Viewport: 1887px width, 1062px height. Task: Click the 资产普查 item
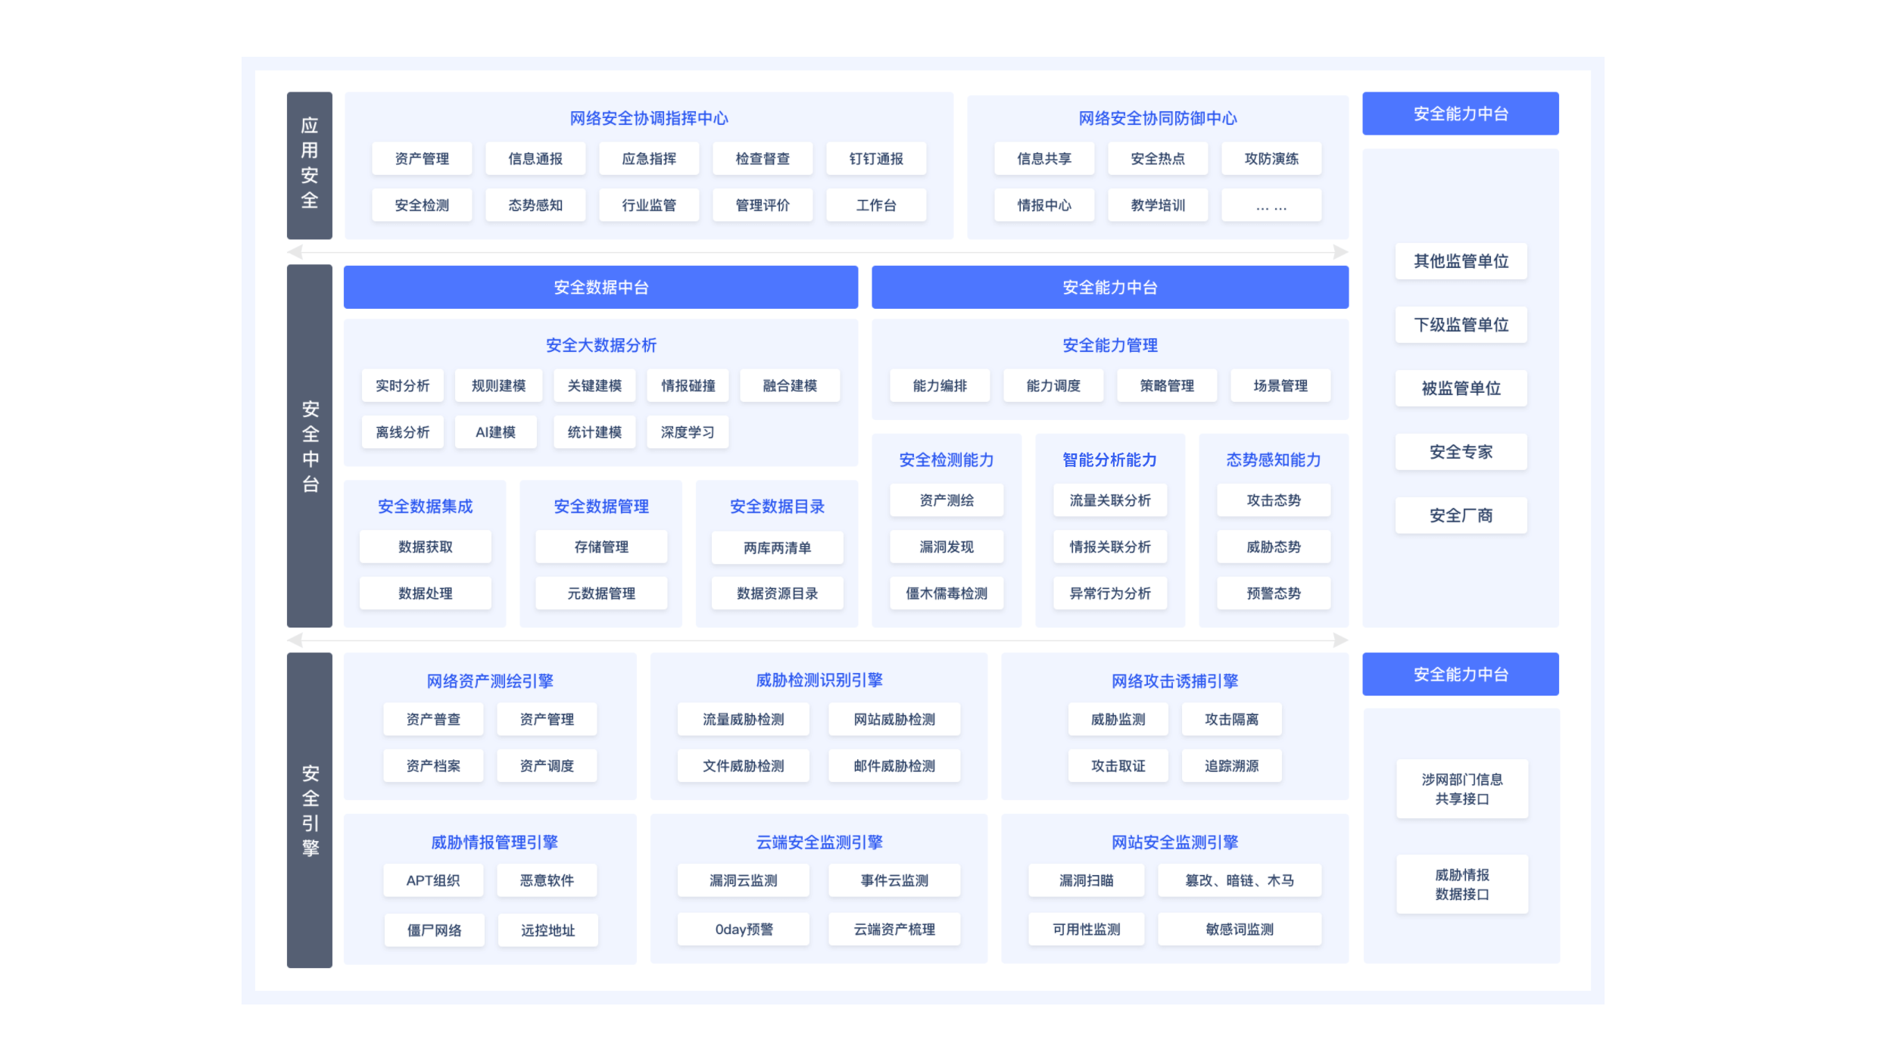[433, 720]
